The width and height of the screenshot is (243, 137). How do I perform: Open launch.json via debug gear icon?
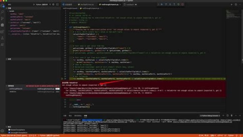click(x=53, y=4)
